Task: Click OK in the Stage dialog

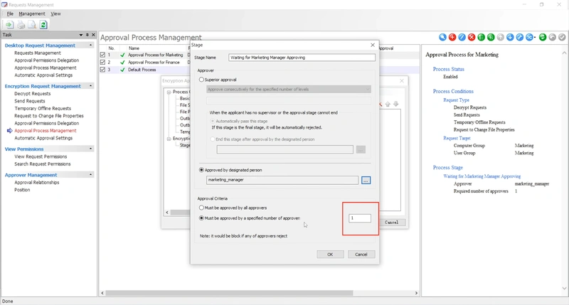Action: [x=330, y=255]
